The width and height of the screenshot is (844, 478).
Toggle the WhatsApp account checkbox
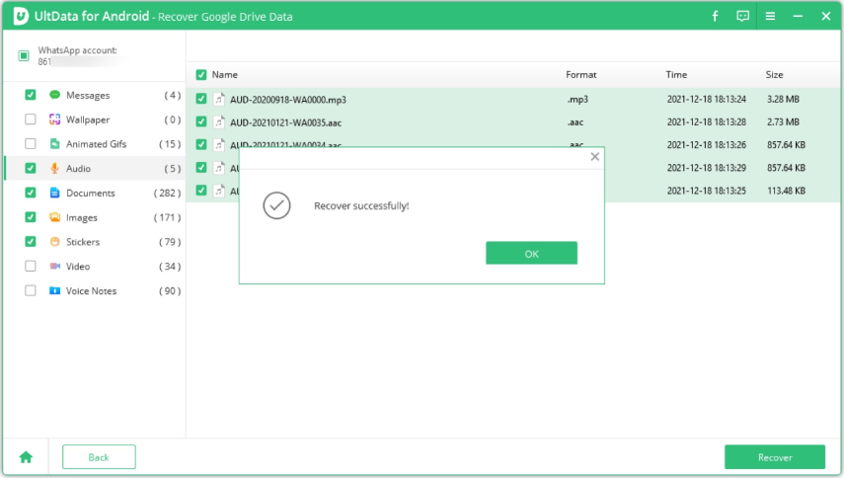[24, 55]
